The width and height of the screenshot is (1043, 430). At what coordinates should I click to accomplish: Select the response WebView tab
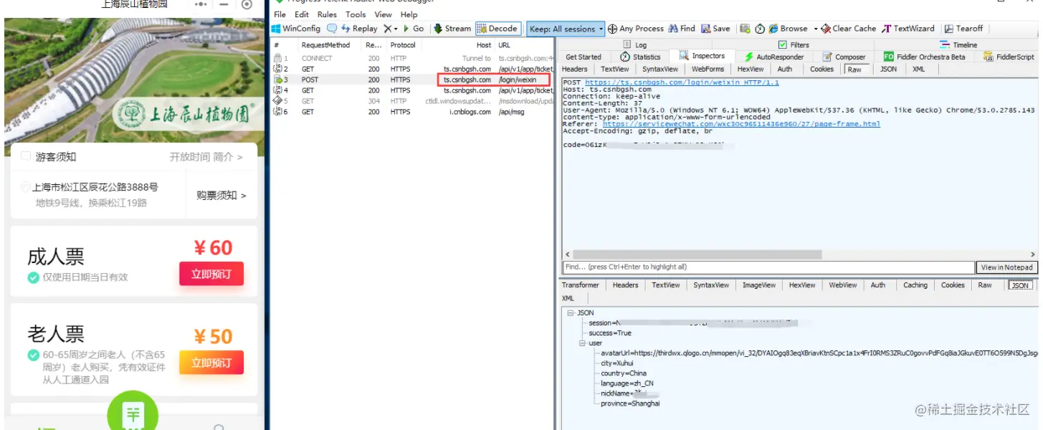point(842,285)
